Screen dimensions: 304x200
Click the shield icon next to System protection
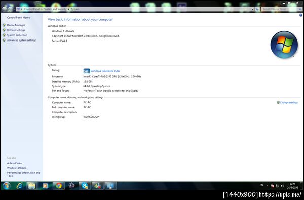4,35
